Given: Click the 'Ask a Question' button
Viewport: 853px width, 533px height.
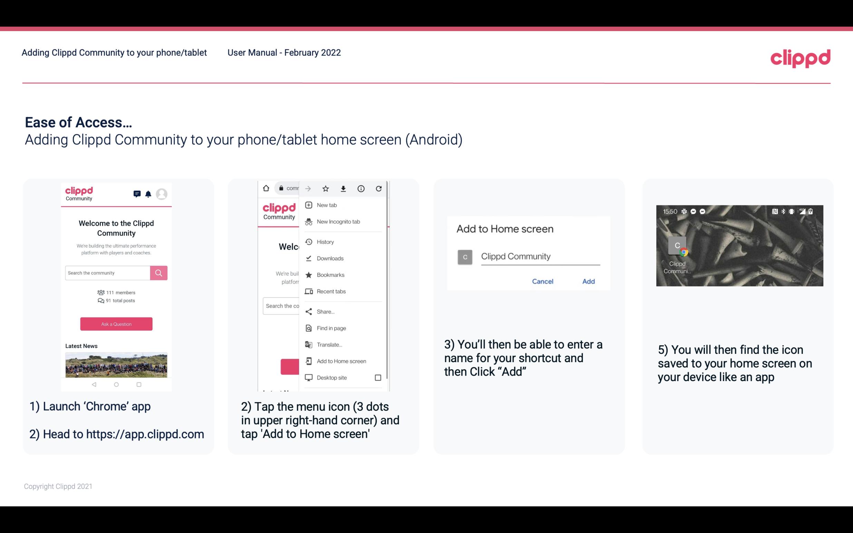Looking at the screenshot, I should tap(116, 323).
